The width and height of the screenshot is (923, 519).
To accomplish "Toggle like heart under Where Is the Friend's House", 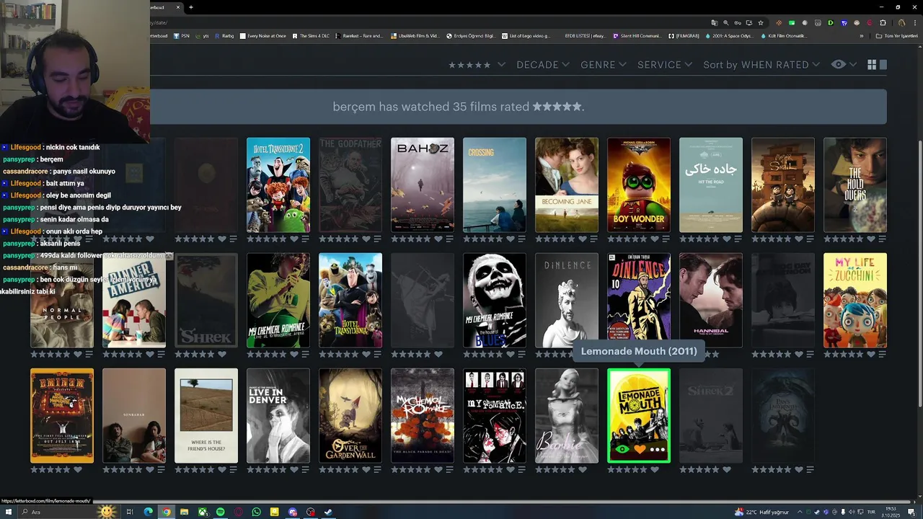I will [x=222, y=469].
